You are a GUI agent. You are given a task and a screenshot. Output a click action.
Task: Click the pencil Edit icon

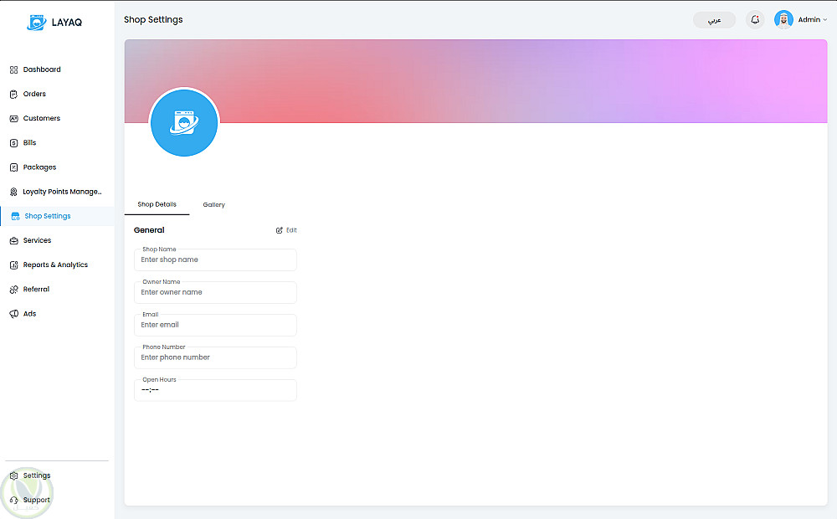(280, 230)
